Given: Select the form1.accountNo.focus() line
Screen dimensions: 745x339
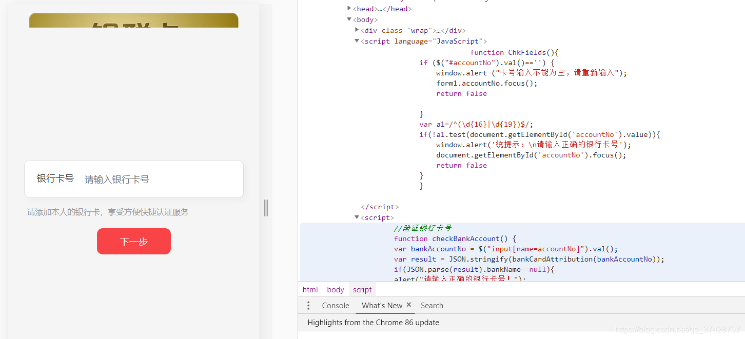Looking at the screenshot, I should (x=487, y=83).
